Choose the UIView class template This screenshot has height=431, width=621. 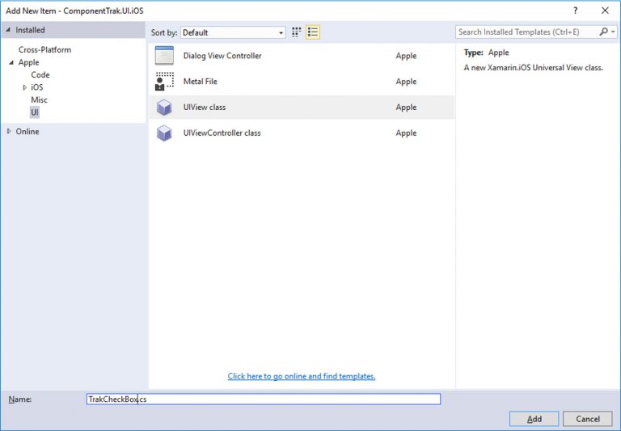click(302, 107)
